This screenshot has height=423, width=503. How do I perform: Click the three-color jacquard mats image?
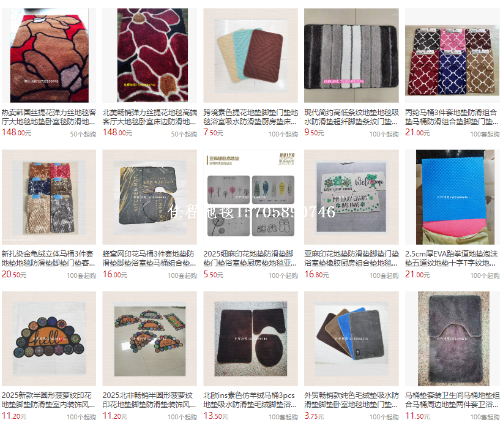coord(250,56)
